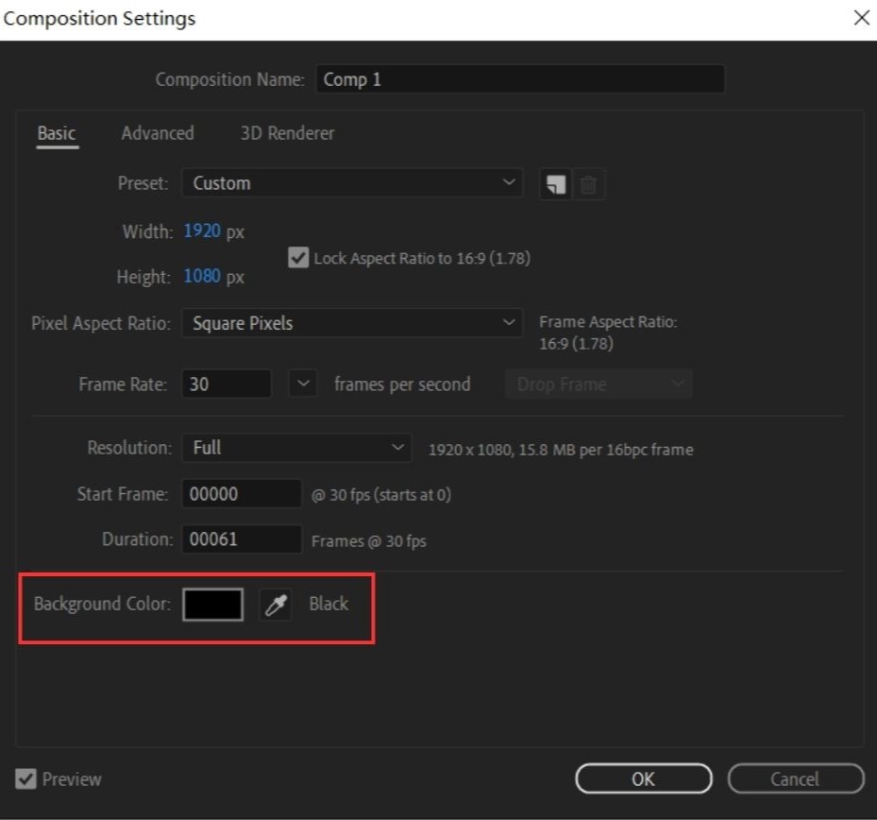Click the Composition Name text field
This screenshot has width=877, height=820.
click(519, 79)
